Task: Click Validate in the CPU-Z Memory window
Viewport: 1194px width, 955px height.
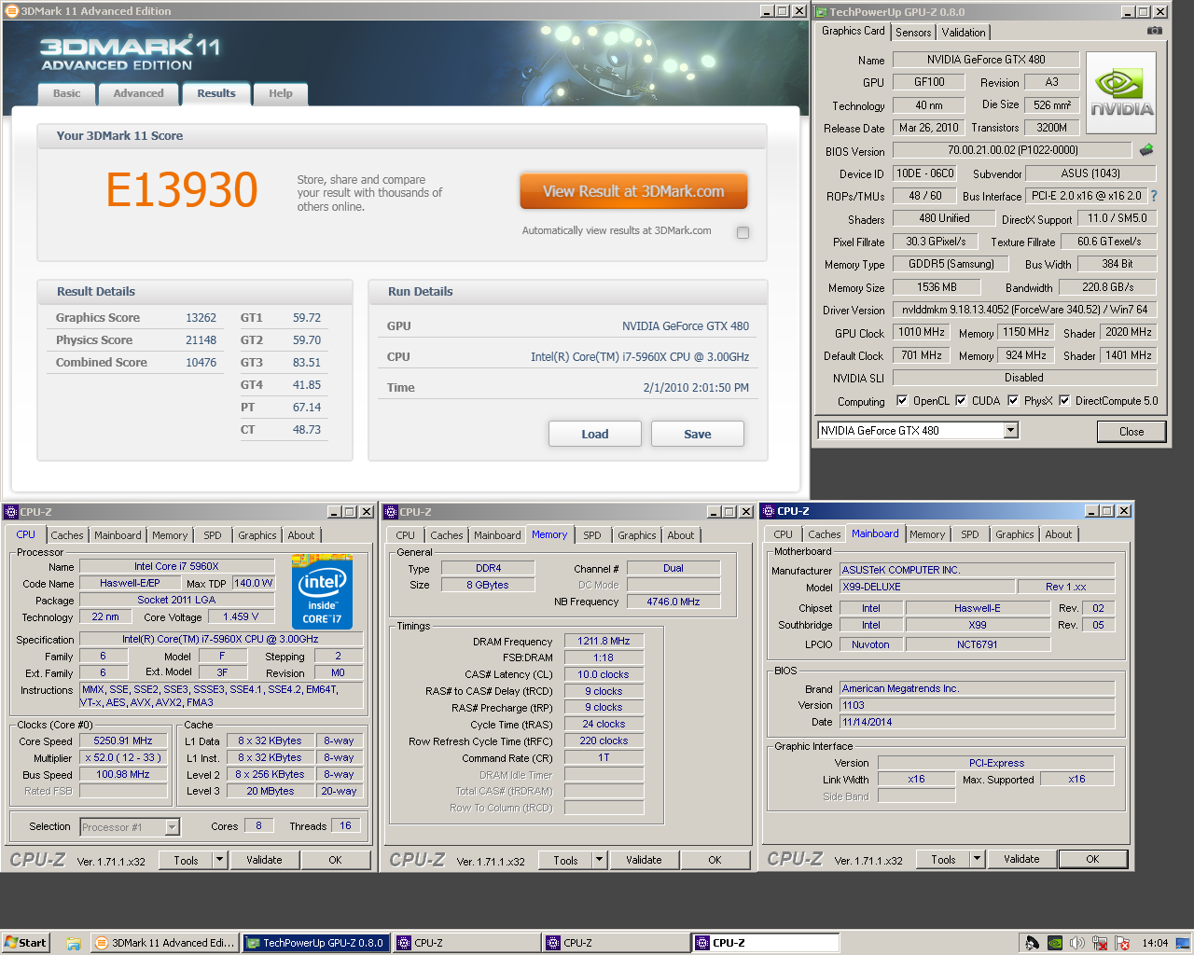Action: click(644, 860)
